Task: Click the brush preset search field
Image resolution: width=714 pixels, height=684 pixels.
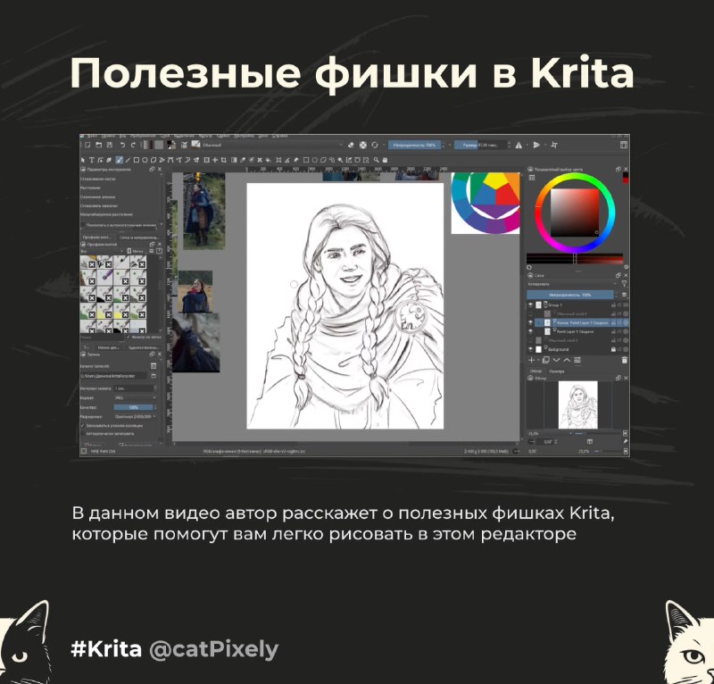Action: coord(102,338)
